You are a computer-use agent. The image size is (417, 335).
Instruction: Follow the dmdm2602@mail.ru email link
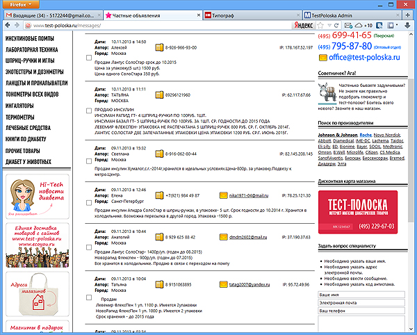[x=248, y=237]
